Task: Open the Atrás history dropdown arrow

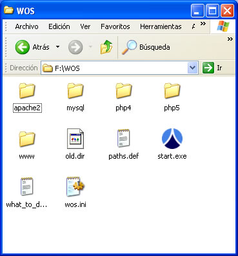Action: [x=57, y=46]
